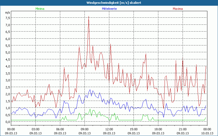The image size is (218, 136).
Task: Click the 7,5 value on y-axis
Action: 8,18
